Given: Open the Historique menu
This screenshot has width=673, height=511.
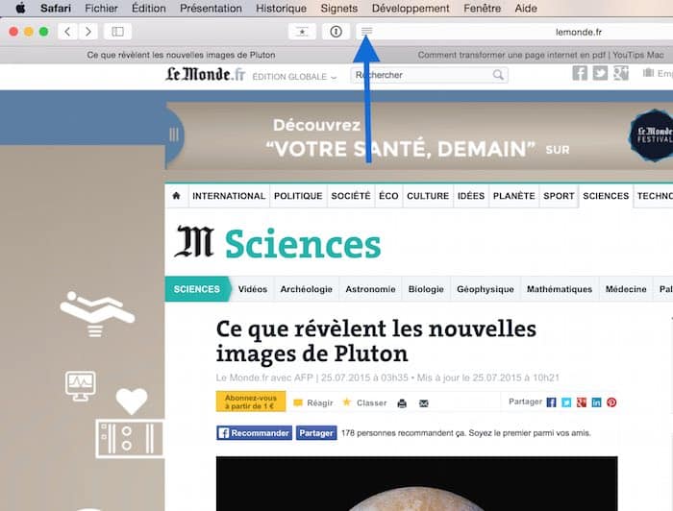Looking at the screenshot, I should (281, 8).
